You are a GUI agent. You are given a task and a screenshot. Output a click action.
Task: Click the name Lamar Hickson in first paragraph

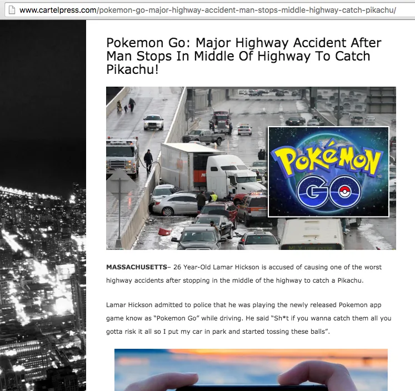click(236, 267)
